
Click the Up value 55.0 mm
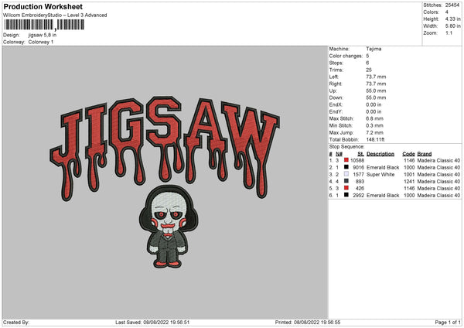click(376, 91)
